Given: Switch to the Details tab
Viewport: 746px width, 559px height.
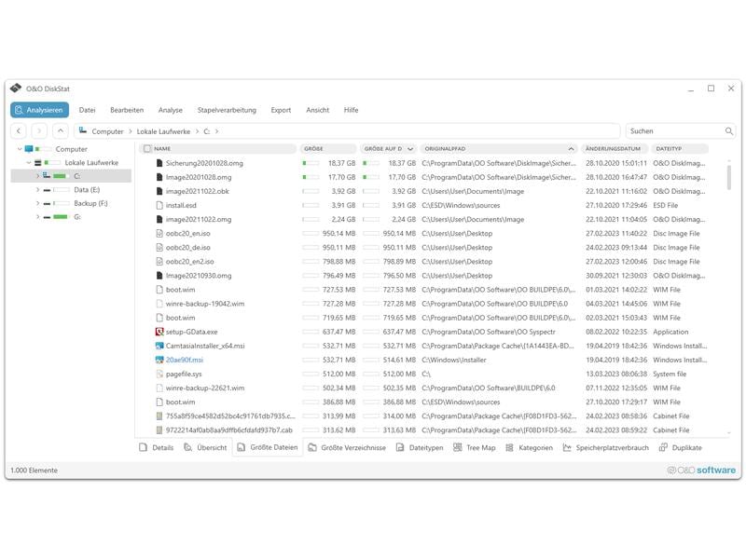Looking at the screenshot, I should pos(157,447).
